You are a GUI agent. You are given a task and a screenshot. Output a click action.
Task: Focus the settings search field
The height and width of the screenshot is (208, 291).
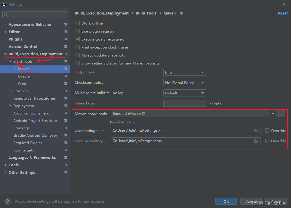35,15
